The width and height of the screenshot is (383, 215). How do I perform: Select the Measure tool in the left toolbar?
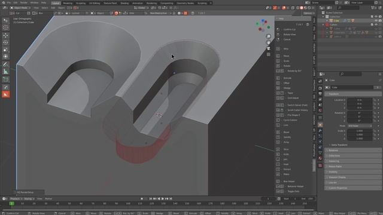[5, 72]
